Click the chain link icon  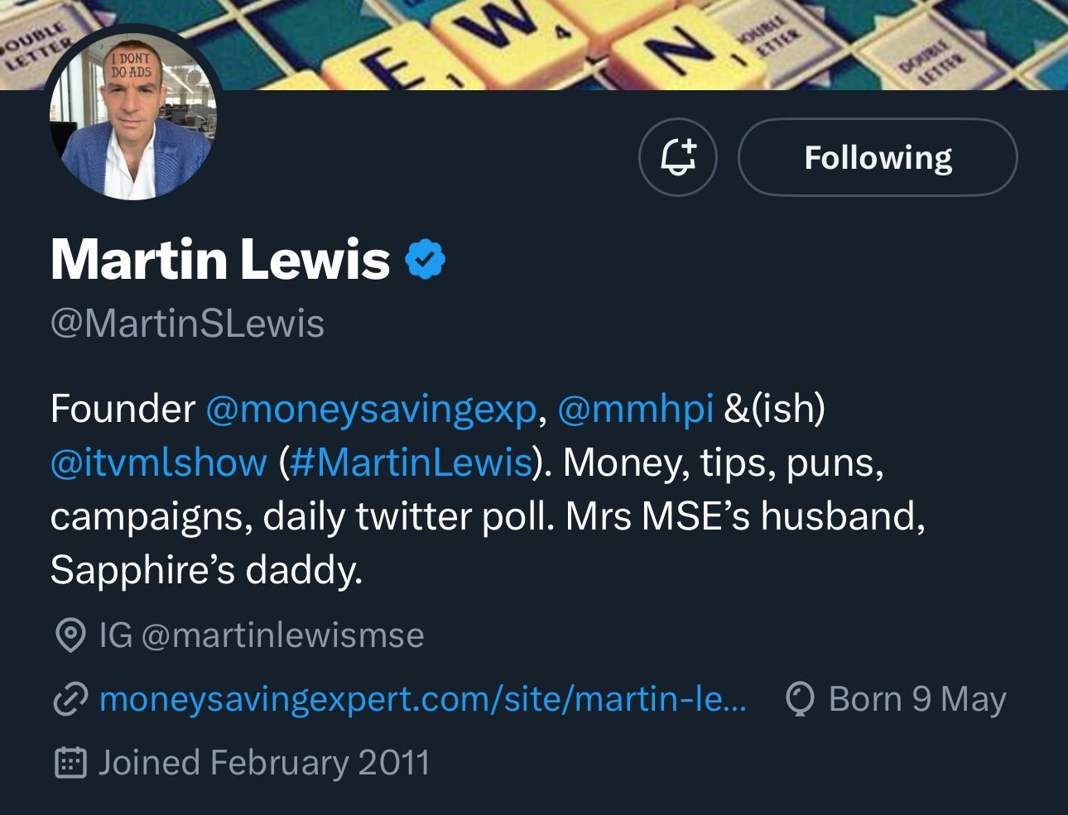tap(70, 699)
